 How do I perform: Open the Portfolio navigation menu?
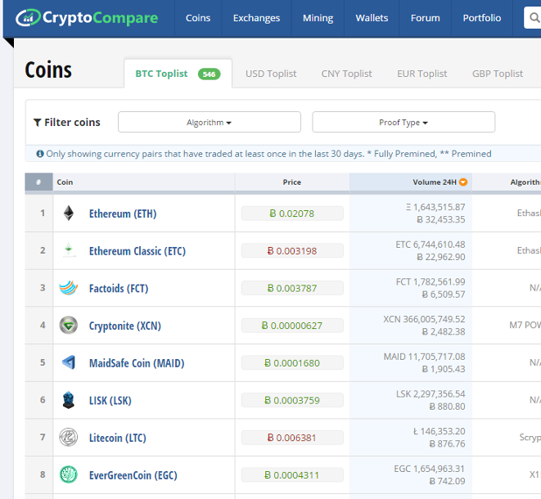tap(482, 18)
